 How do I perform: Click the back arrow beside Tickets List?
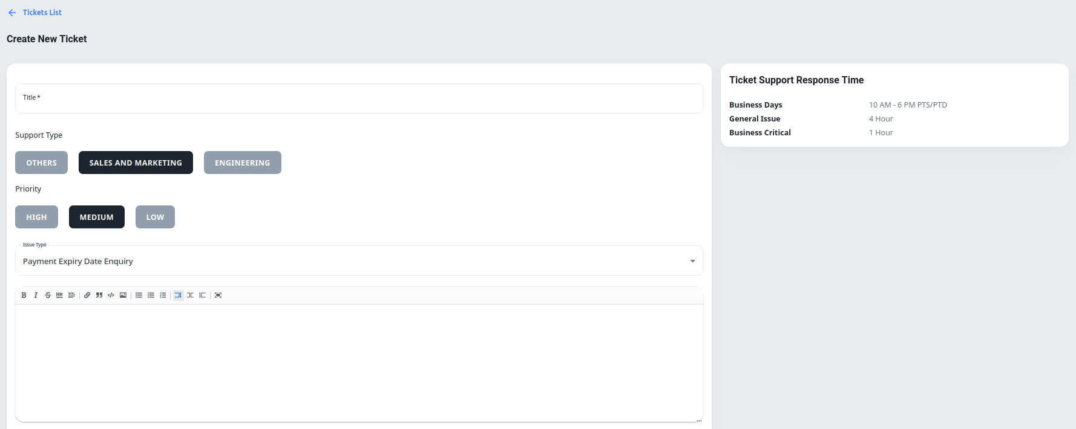[x=12, y=13]
